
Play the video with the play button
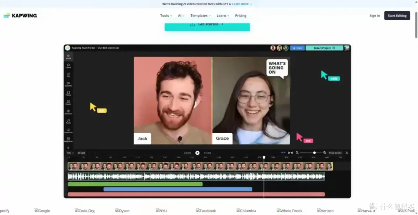pyautogui.click(x=197, y=153)
